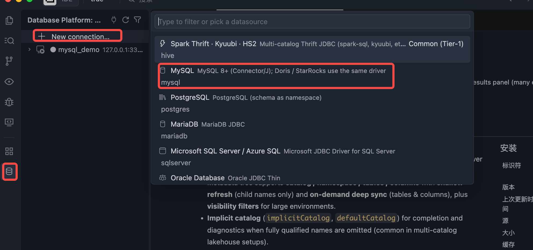Open the Source Control branch icon
Viewport: 533px width, 250px height.
click(9, 61)
